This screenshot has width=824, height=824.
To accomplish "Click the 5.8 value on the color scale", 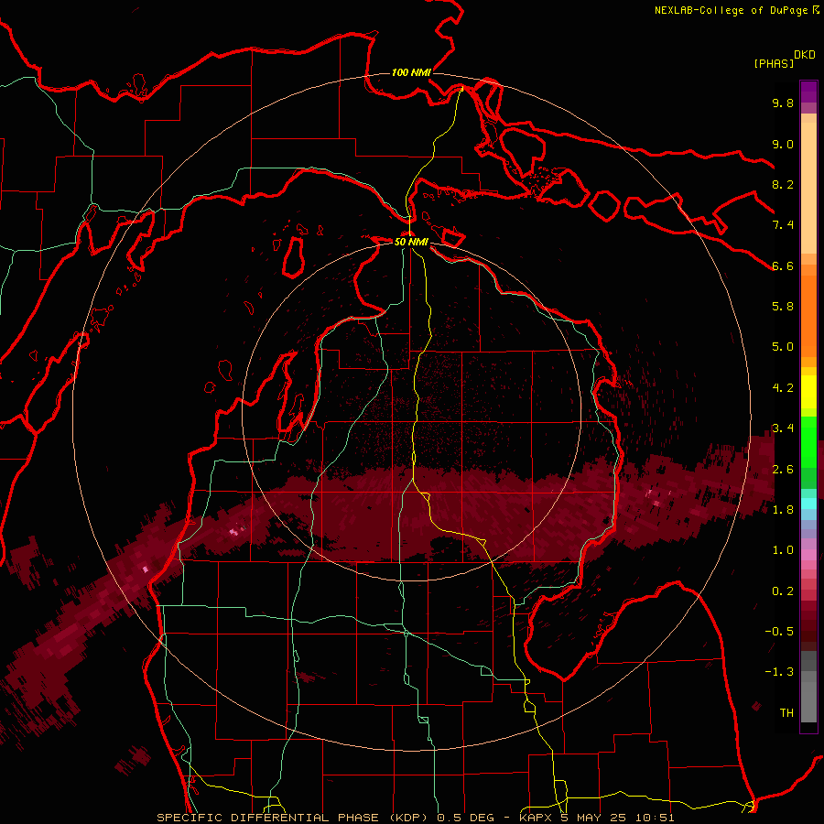I will tap(783, 306).
